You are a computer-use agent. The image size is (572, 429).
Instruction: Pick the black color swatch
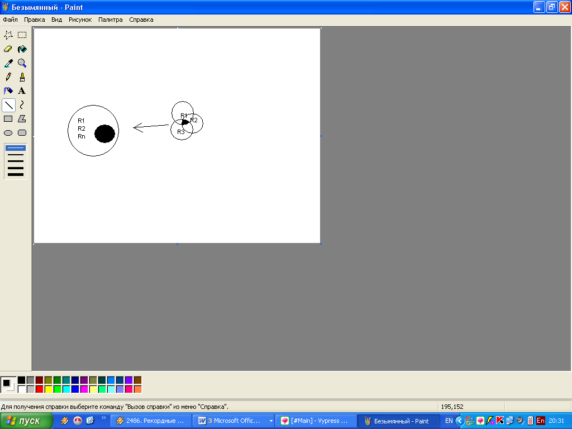[x=22, y=380]
